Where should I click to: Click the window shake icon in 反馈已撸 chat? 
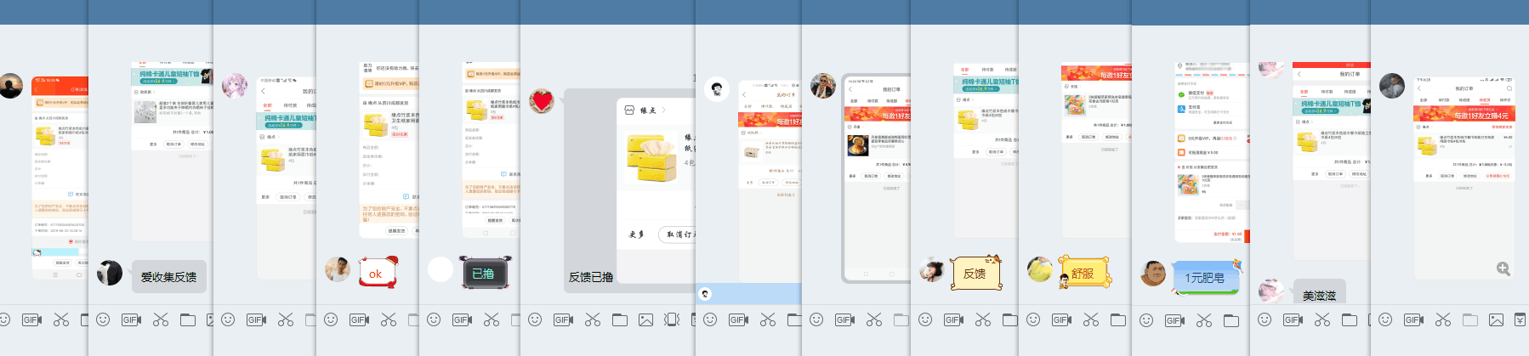click(x=672, y=319)
